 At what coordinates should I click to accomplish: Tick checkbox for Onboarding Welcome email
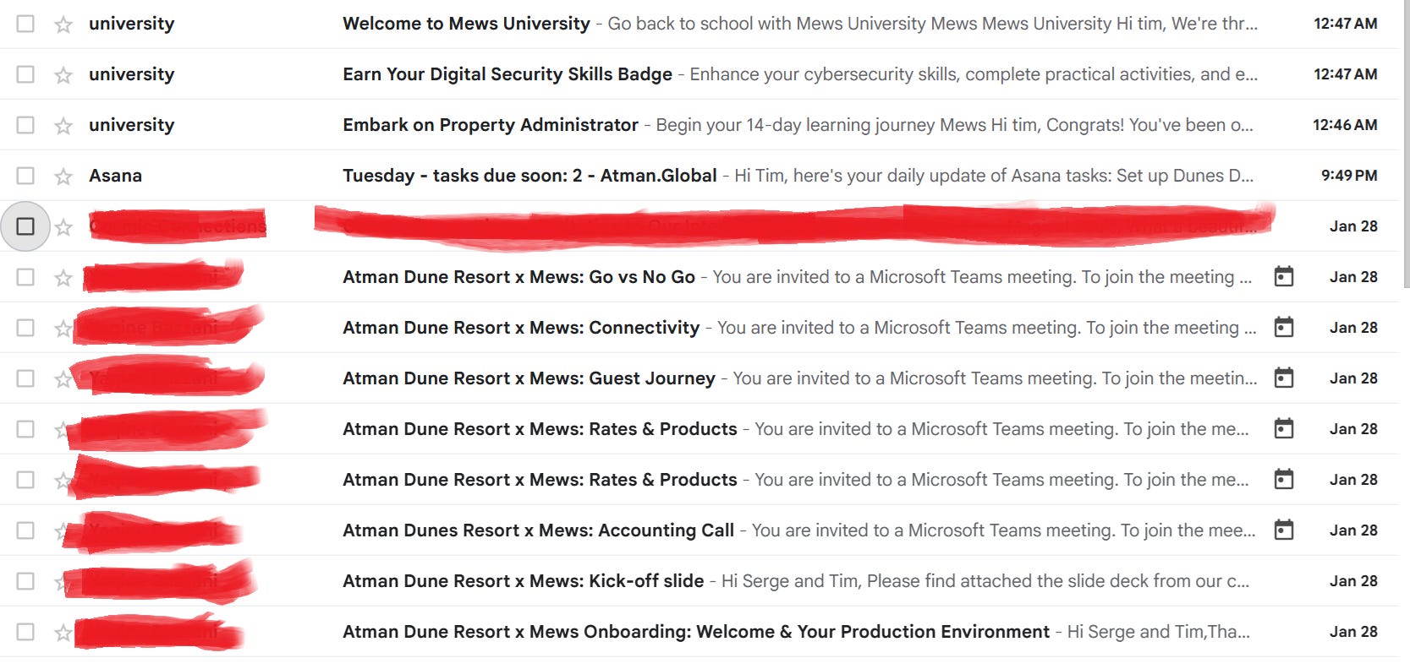coord(25,632)
